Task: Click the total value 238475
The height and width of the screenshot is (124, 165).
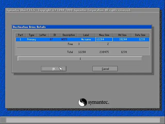Action: tap(104, 52)
